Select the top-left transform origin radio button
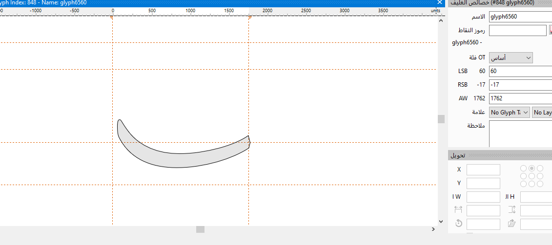The width and height of the screenshot is (552, 245). [524, 169]
